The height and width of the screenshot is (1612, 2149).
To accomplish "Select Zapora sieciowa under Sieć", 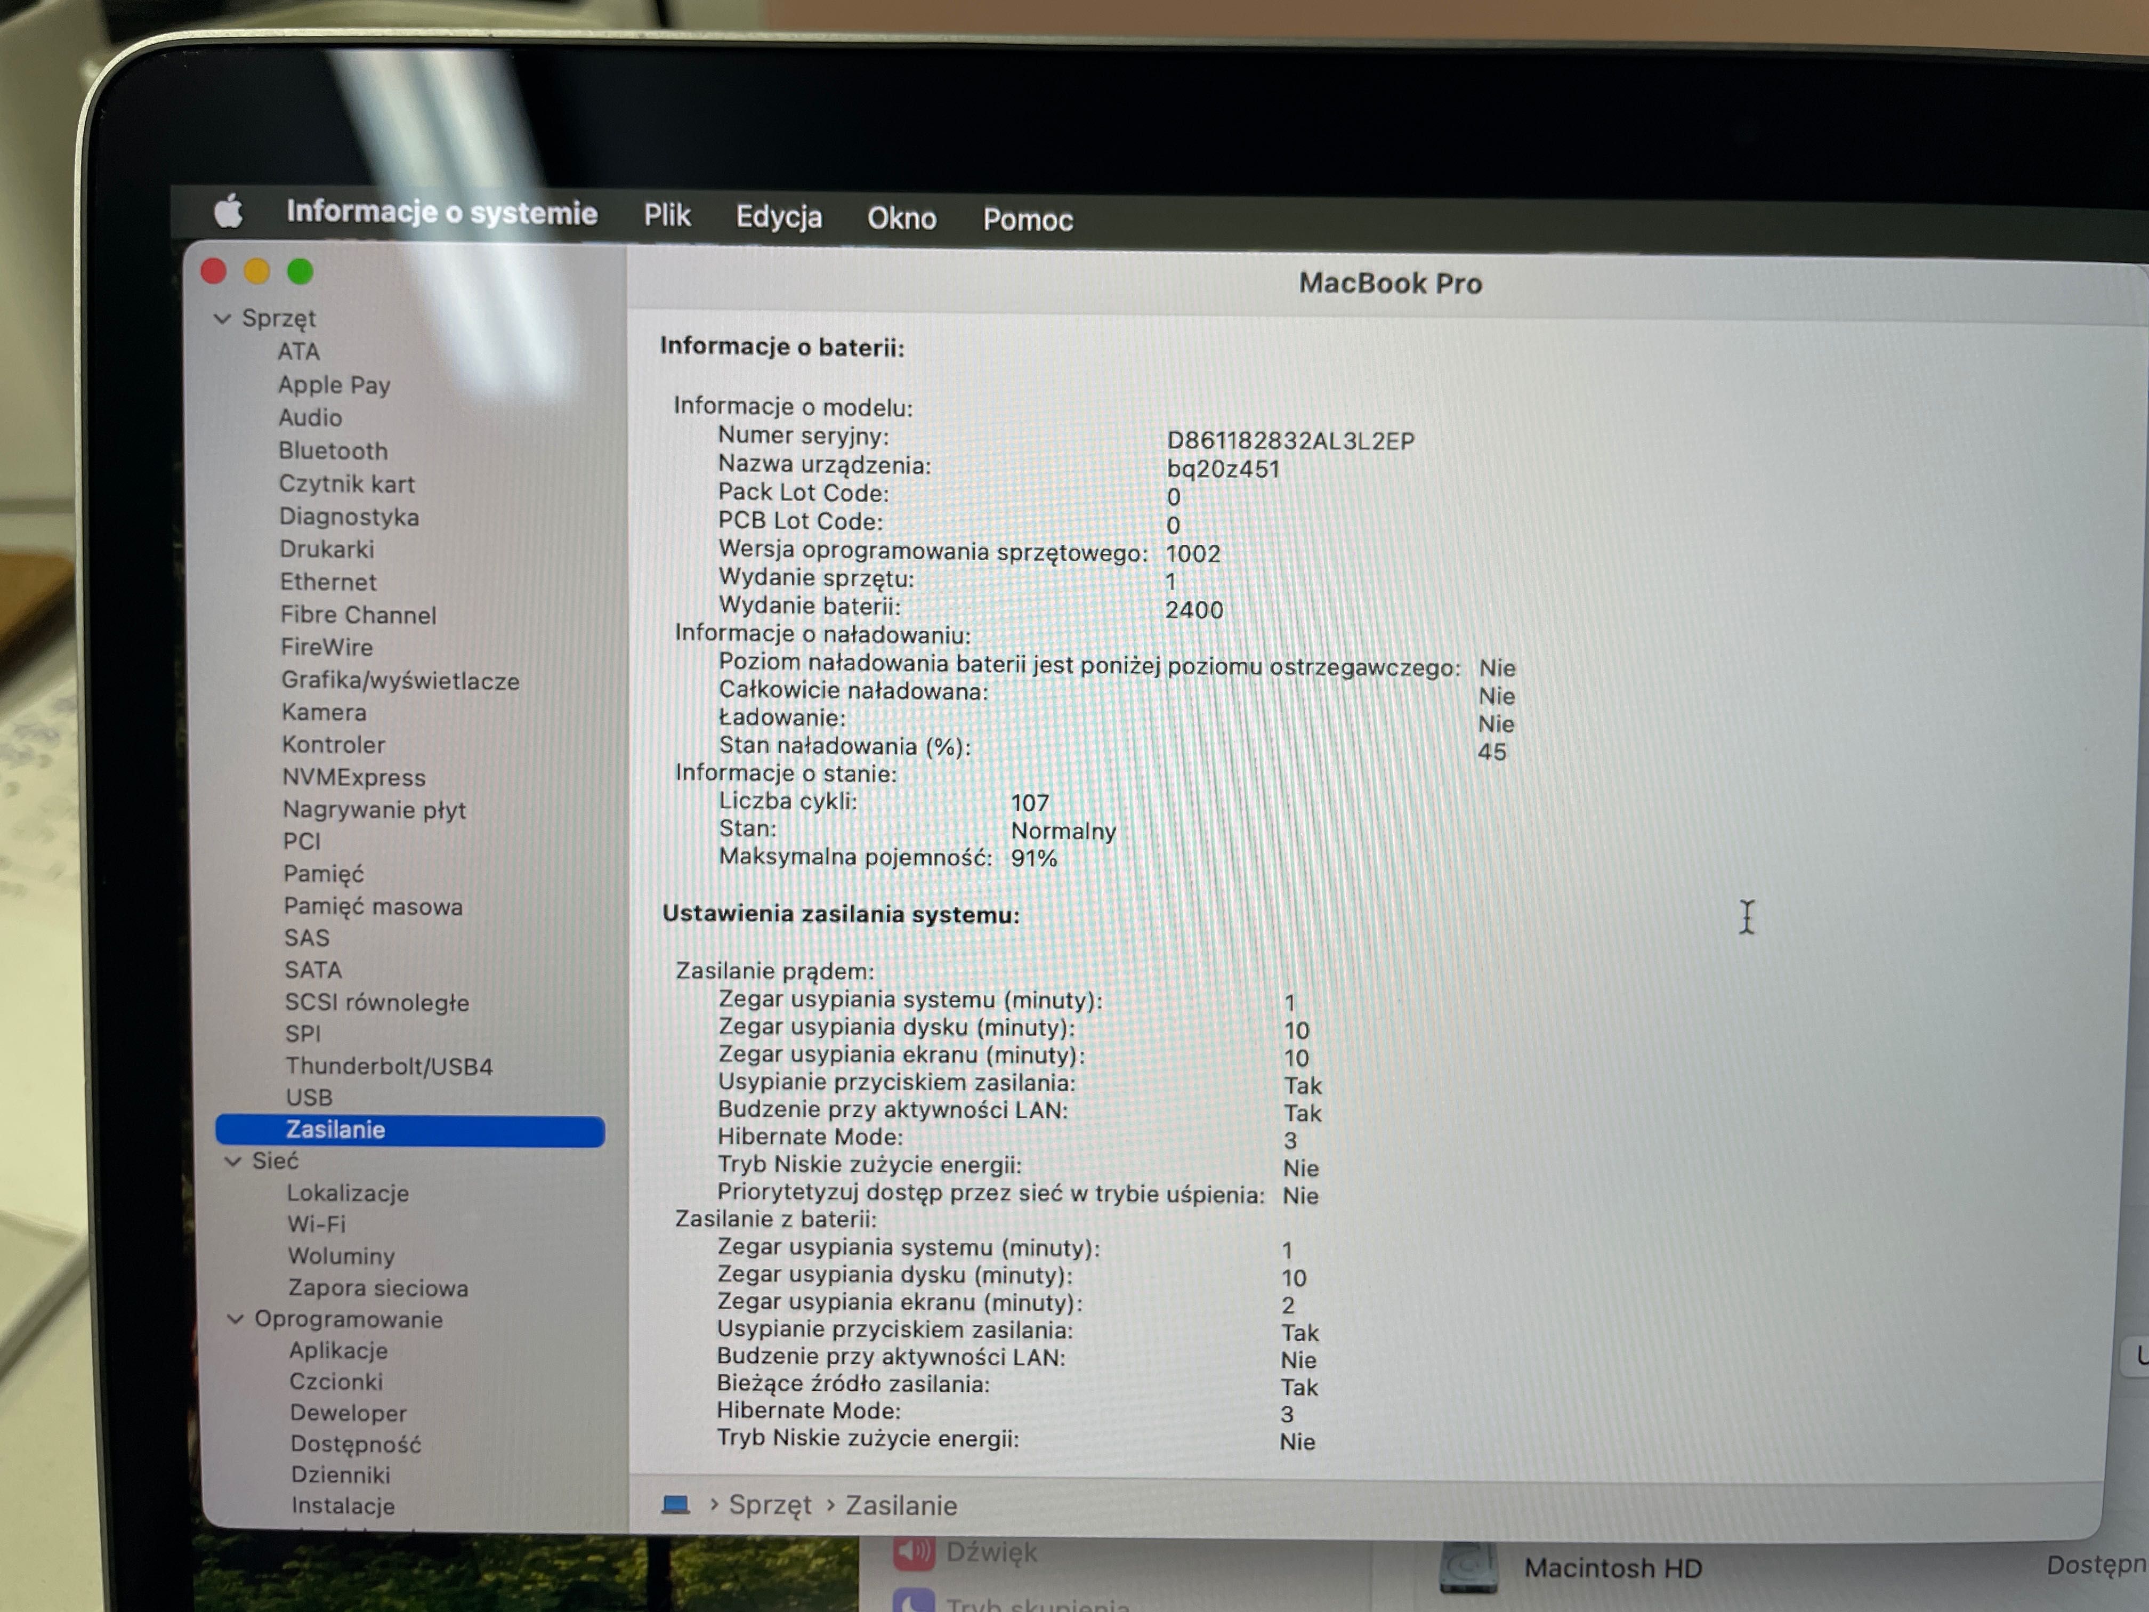I will tap(378, 1288).
